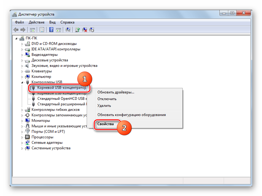Expand the DVD и CD-ROM дисководы node
The height and width of the screenshot is (196, 262).
click(22, 44)
